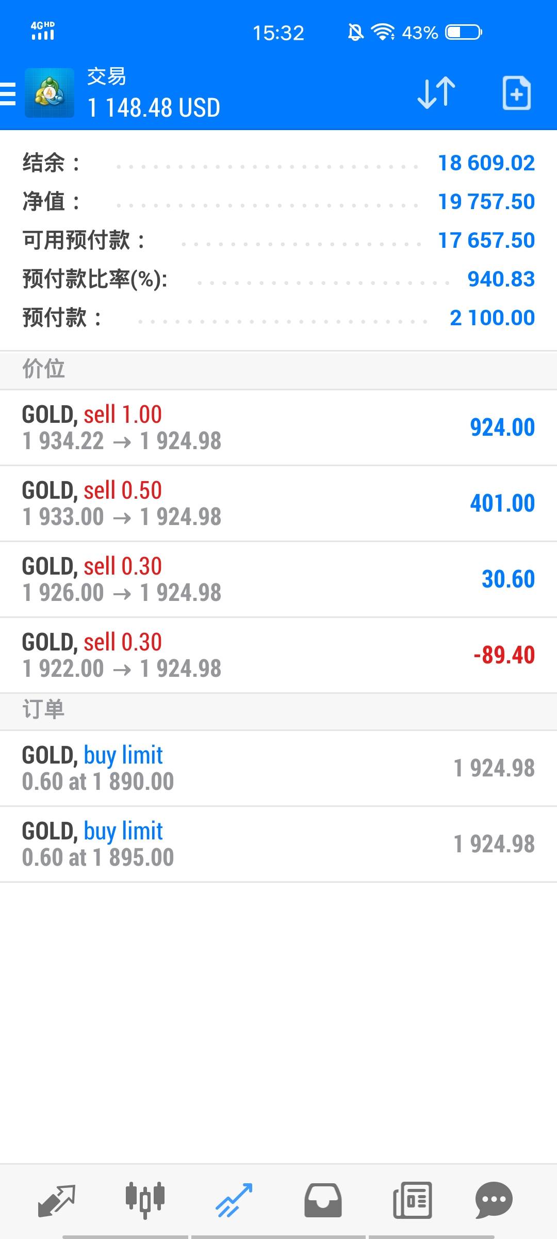Screen dimensions: 557x1239
Task: Select buy limit order at 1 895.00
Action: 278,844
